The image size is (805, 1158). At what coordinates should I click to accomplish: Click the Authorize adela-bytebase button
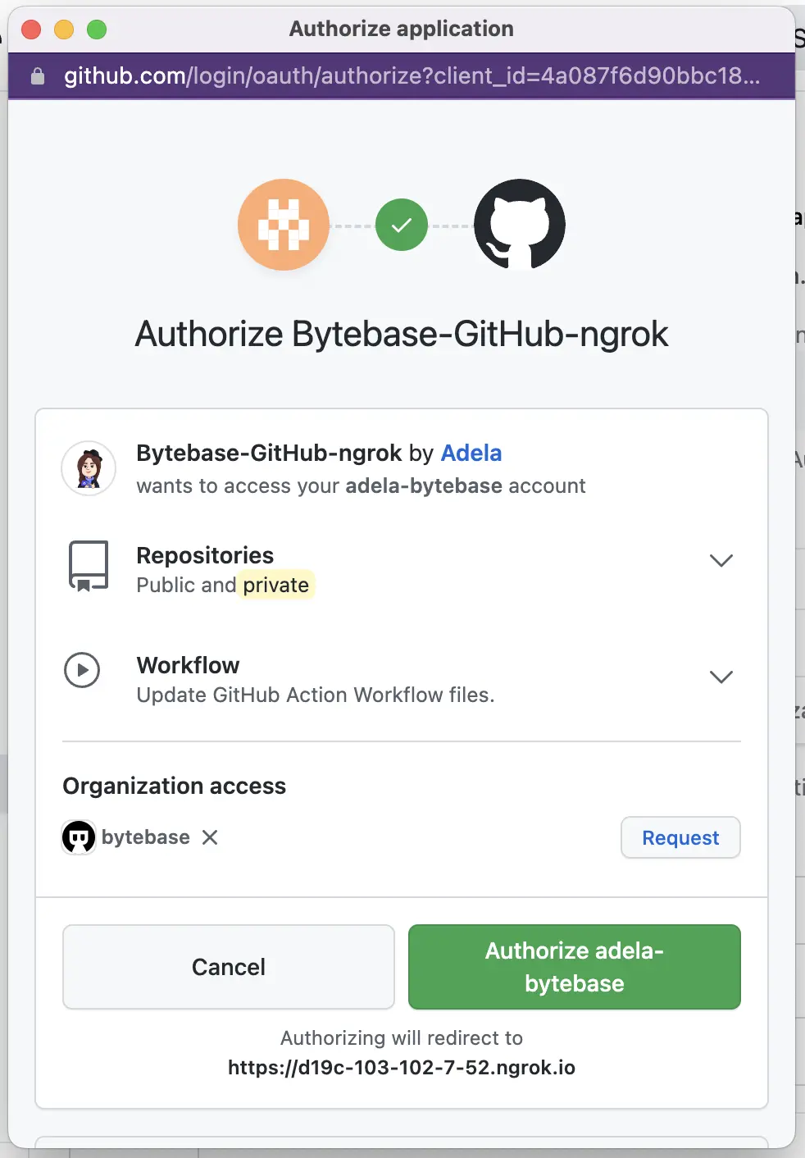coord(574,967)
